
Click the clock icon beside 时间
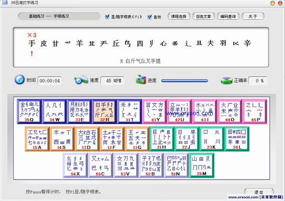click(19, 80)
